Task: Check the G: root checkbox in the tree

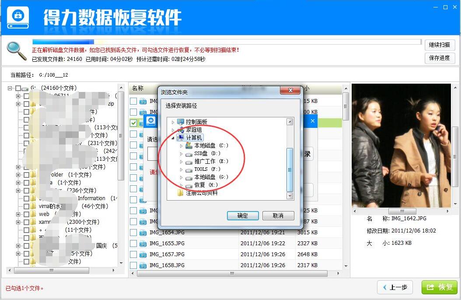Action: click(18, 88)
